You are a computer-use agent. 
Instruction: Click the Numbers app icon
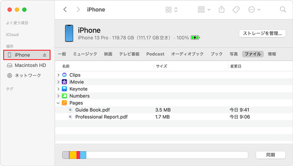(x=64, y=96)
